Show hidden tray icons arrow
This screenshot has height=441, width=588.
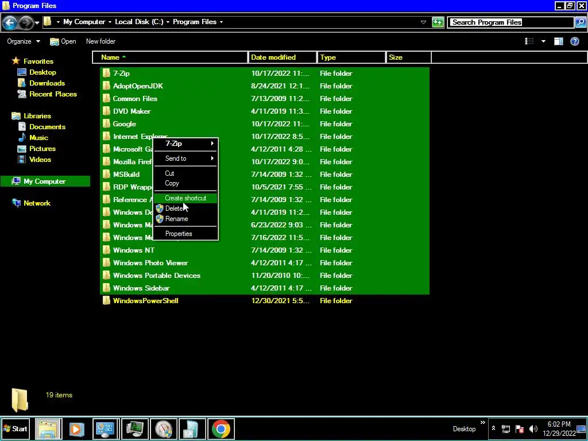pyautogui.click(x=493, y=428)
